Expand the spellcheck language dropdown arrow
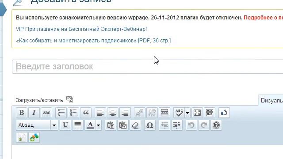Screen dimensions: 283x159 click(187, 113)
